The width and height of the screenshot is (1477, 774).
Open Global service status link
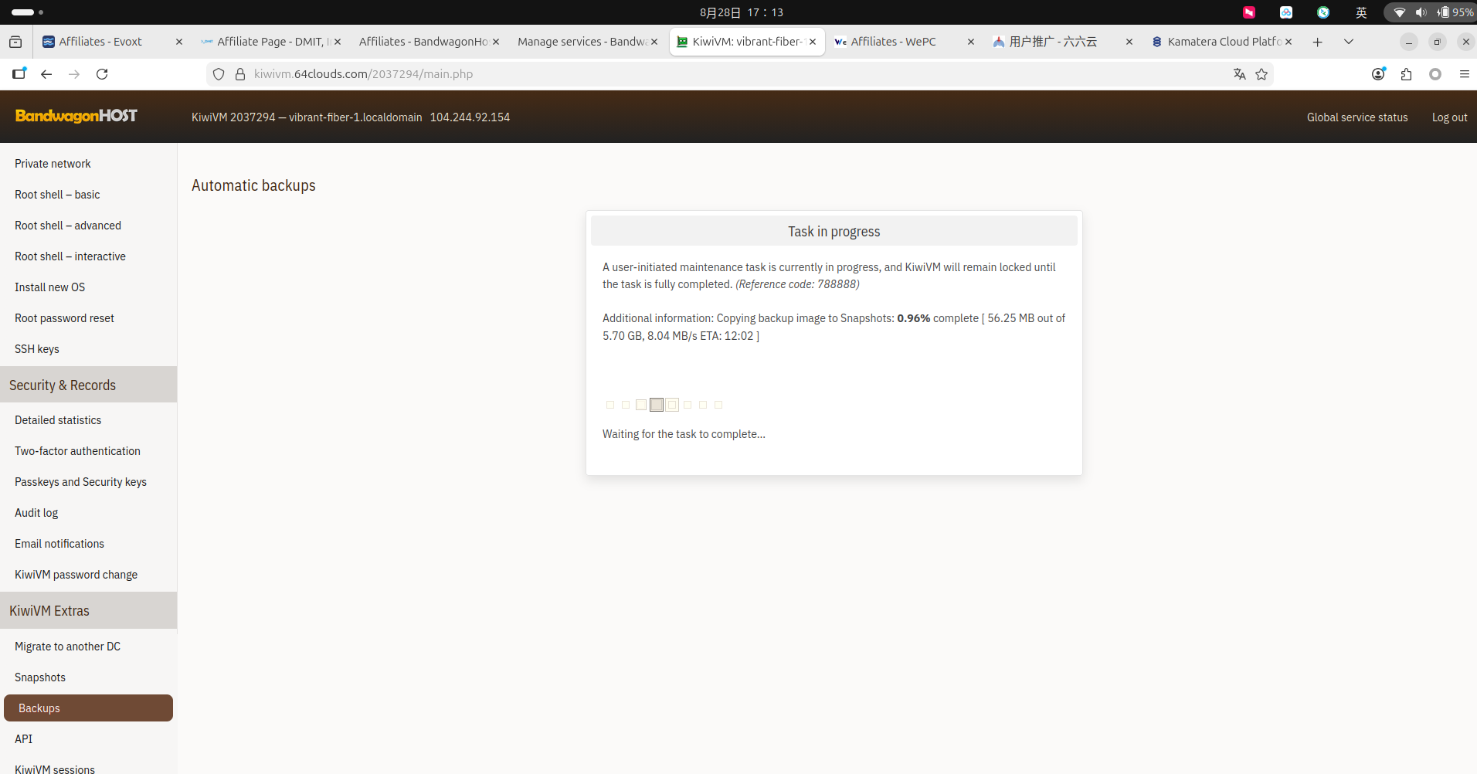1357,117
